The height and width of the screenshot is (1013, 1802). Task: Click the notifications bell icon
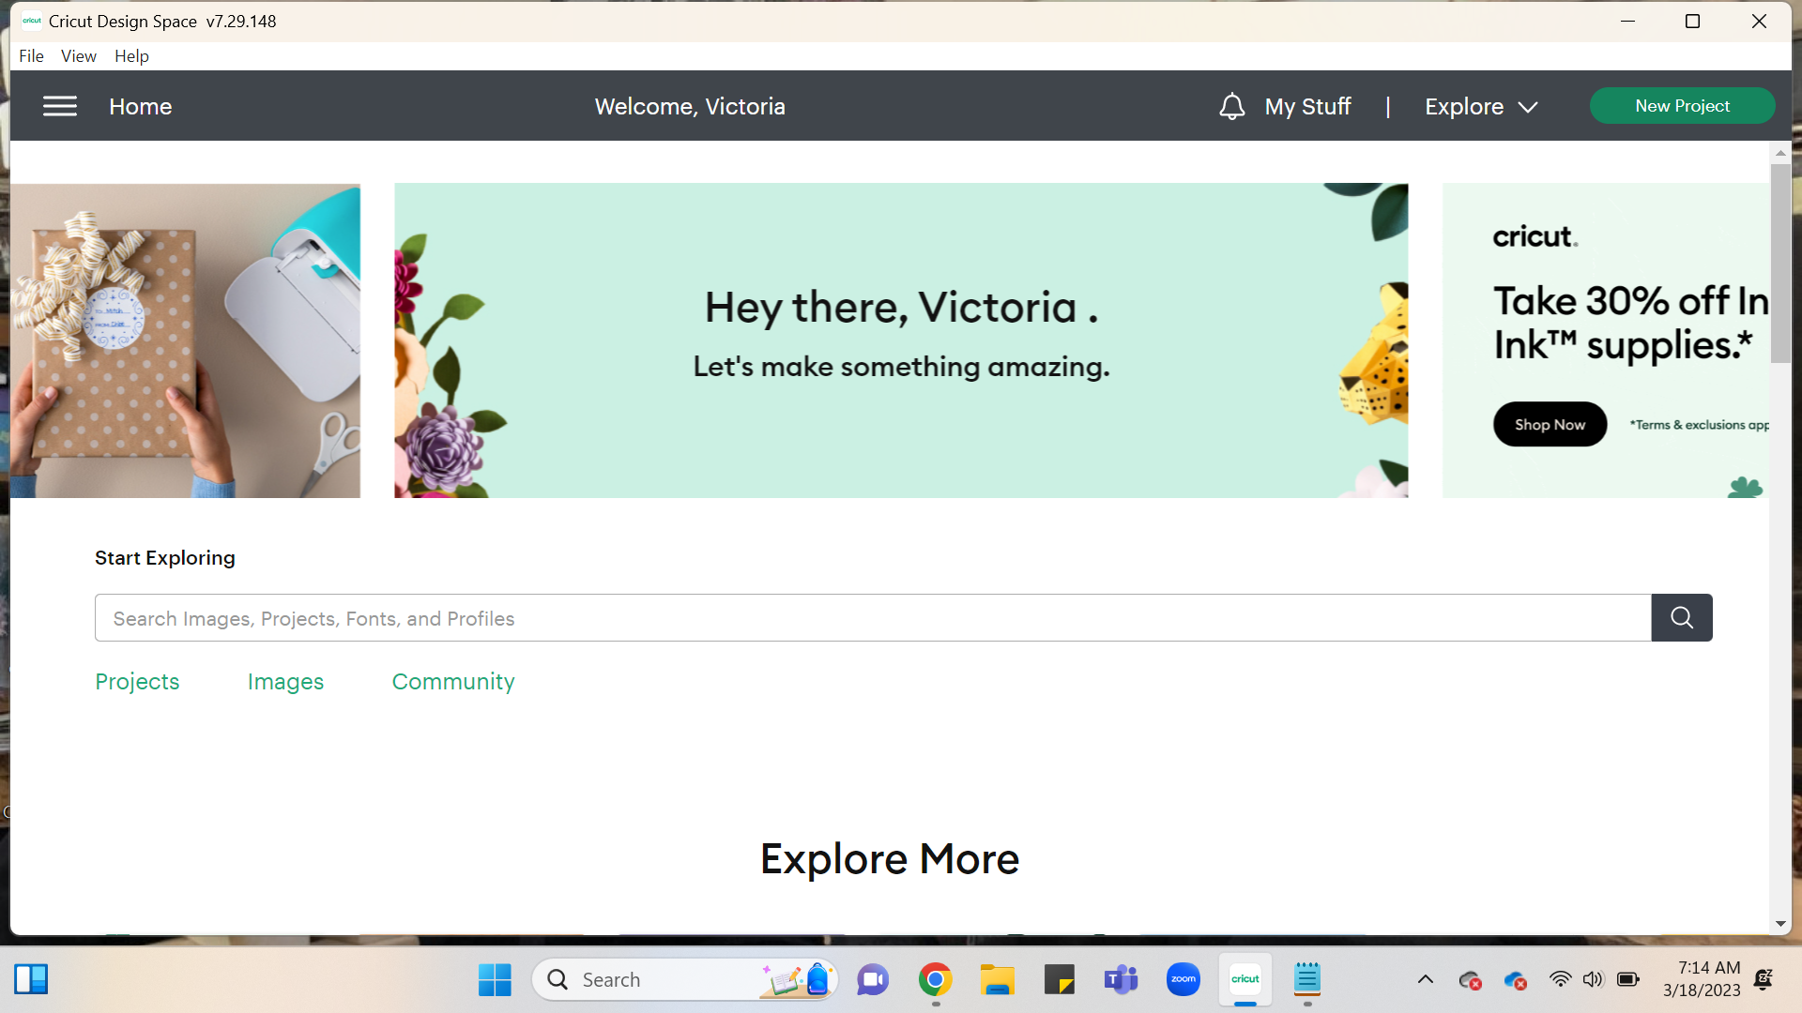(1231, 106)
